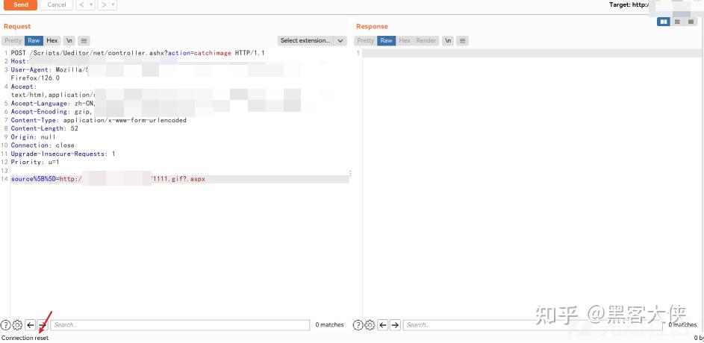Viewport: 704px width, 343px height.
Task: Switch Request view to Hex tab
Action: coord(52,40)
